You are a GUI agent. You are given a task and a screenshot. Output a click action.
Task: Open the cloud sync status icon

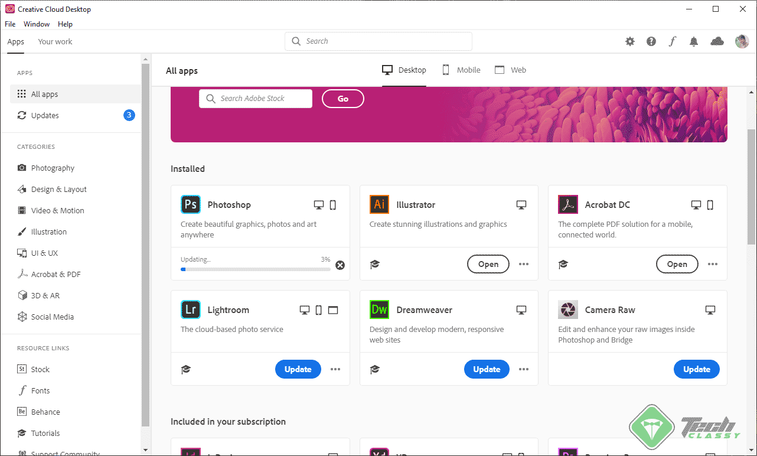716,41
